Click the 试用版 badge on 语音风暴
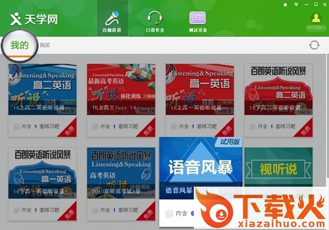Image resolution: width=329 pixels, height=230 pixels. click(x=229, y=142)
